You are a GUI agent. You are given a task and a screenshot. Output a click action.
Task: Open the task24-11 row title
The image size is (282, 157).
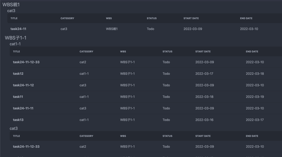(18, 29)
